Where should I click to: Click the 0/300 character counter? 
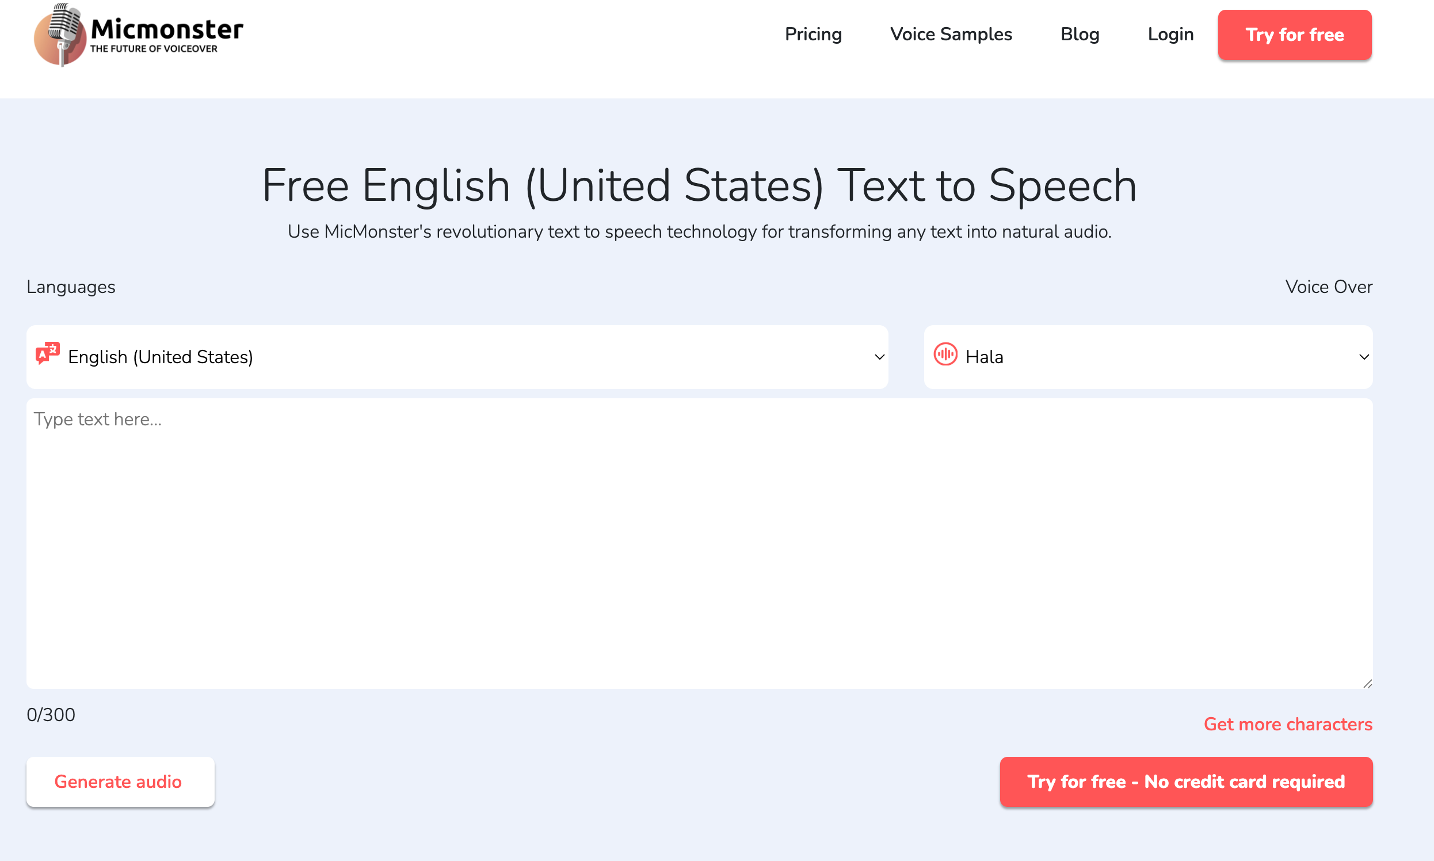click(51, 715)
